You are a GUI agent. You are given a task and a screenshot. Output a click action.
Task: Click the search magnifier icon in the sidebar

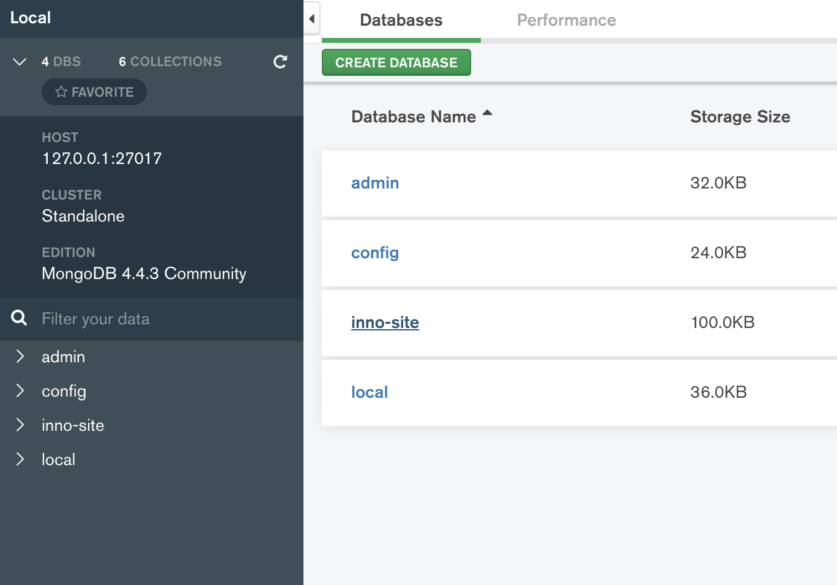pos(19,318)
